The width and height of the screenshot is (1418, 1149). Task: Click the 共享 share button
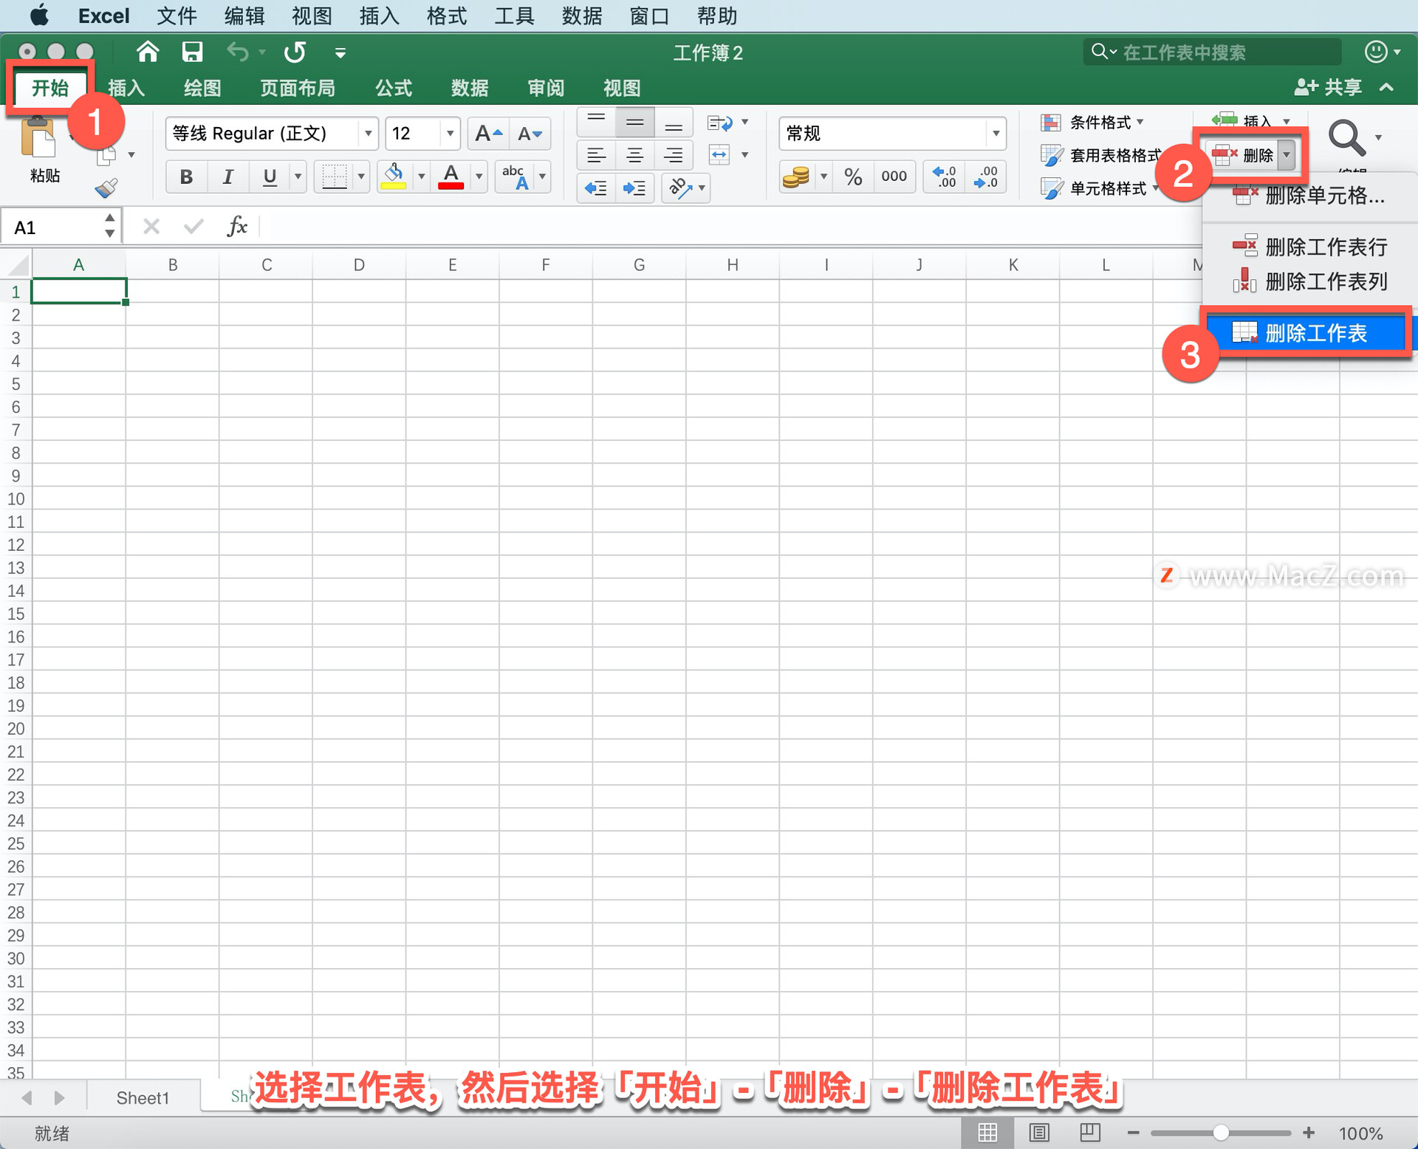[1329, 87]
